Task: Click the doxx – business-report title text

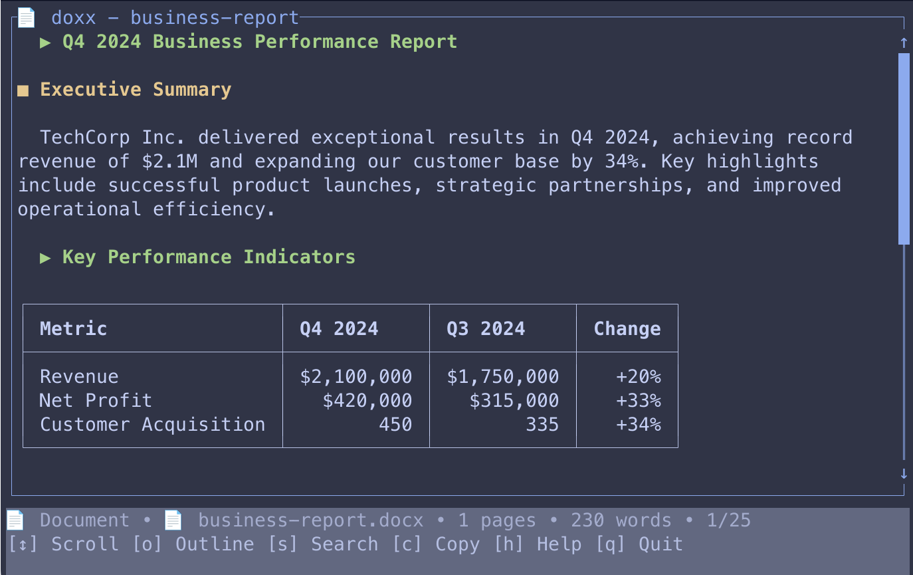Action: (175, 18)
